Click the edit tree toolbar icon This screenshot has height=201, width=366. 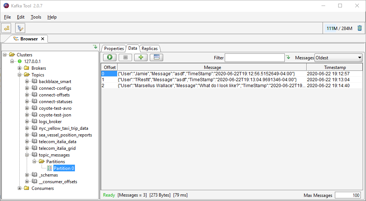click(20, 28)
